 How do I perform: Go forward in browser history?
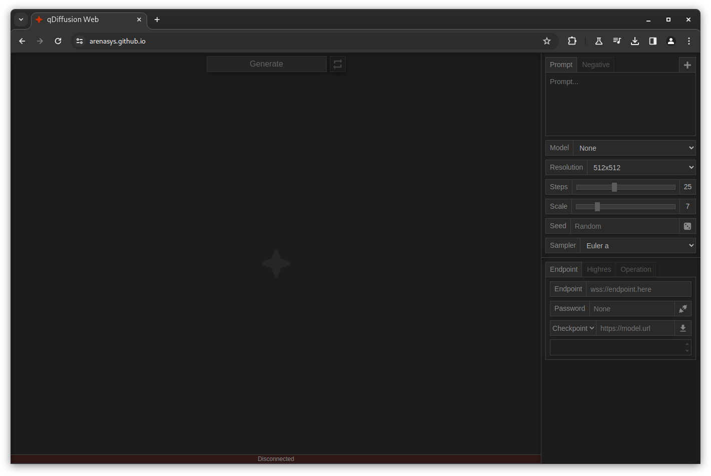(40, 41)
